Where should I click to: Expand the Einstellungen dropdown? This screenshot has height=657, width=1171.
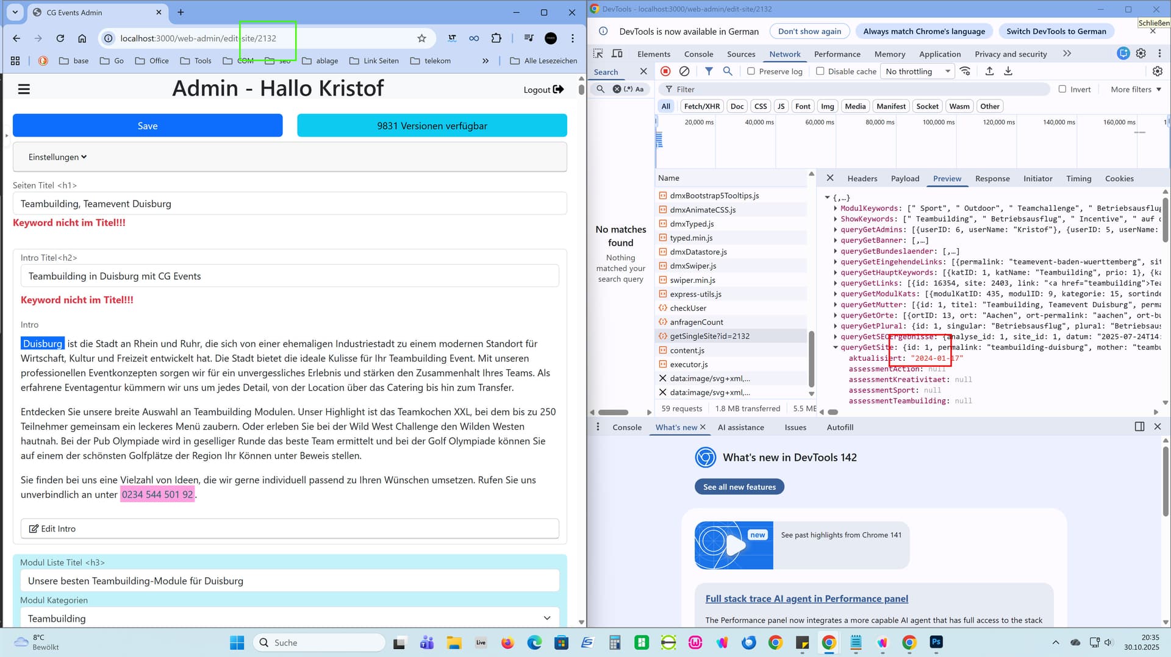[x=57, y=157]
